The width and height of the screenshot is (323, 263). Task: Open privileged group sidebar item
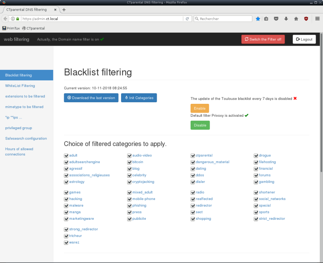pos(19,128)
